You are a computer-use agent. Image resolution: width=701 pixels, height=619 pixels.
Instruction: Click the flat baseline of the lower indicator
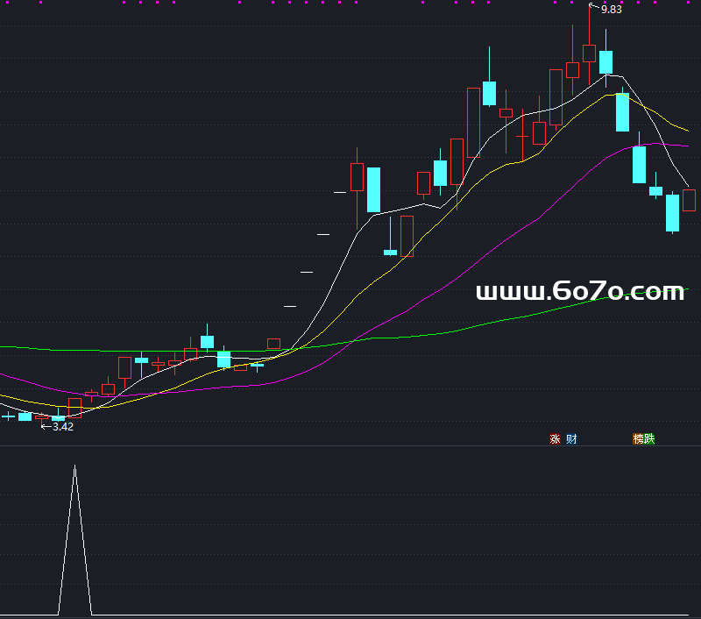tap(350, 615)
